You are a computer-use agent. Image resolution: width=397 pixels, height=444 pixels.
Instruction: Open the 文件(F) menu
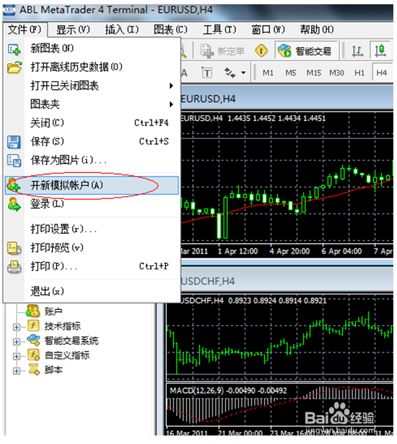coord(24,29)
